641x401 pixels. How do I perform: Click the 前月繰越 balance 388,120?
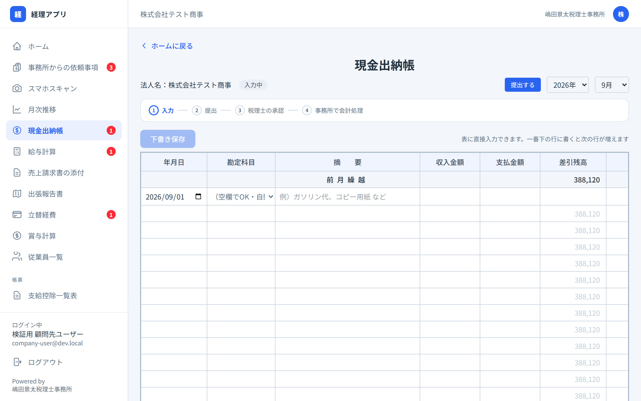click(586, 180)
